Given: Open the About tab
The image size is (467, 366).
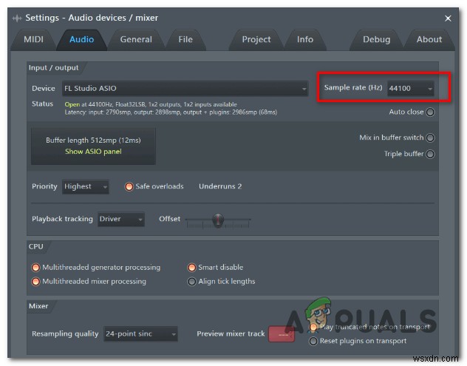Looking at the screenshot, I should point(429,40).
